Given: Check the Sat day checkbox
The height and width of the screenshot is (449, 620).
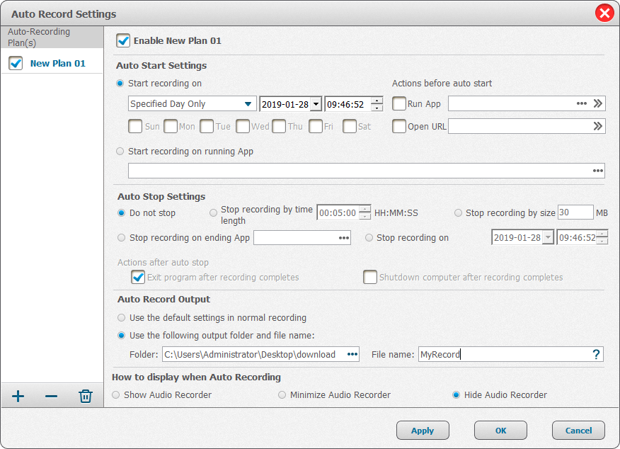Looking at the screenshot, I should (350, 126).
